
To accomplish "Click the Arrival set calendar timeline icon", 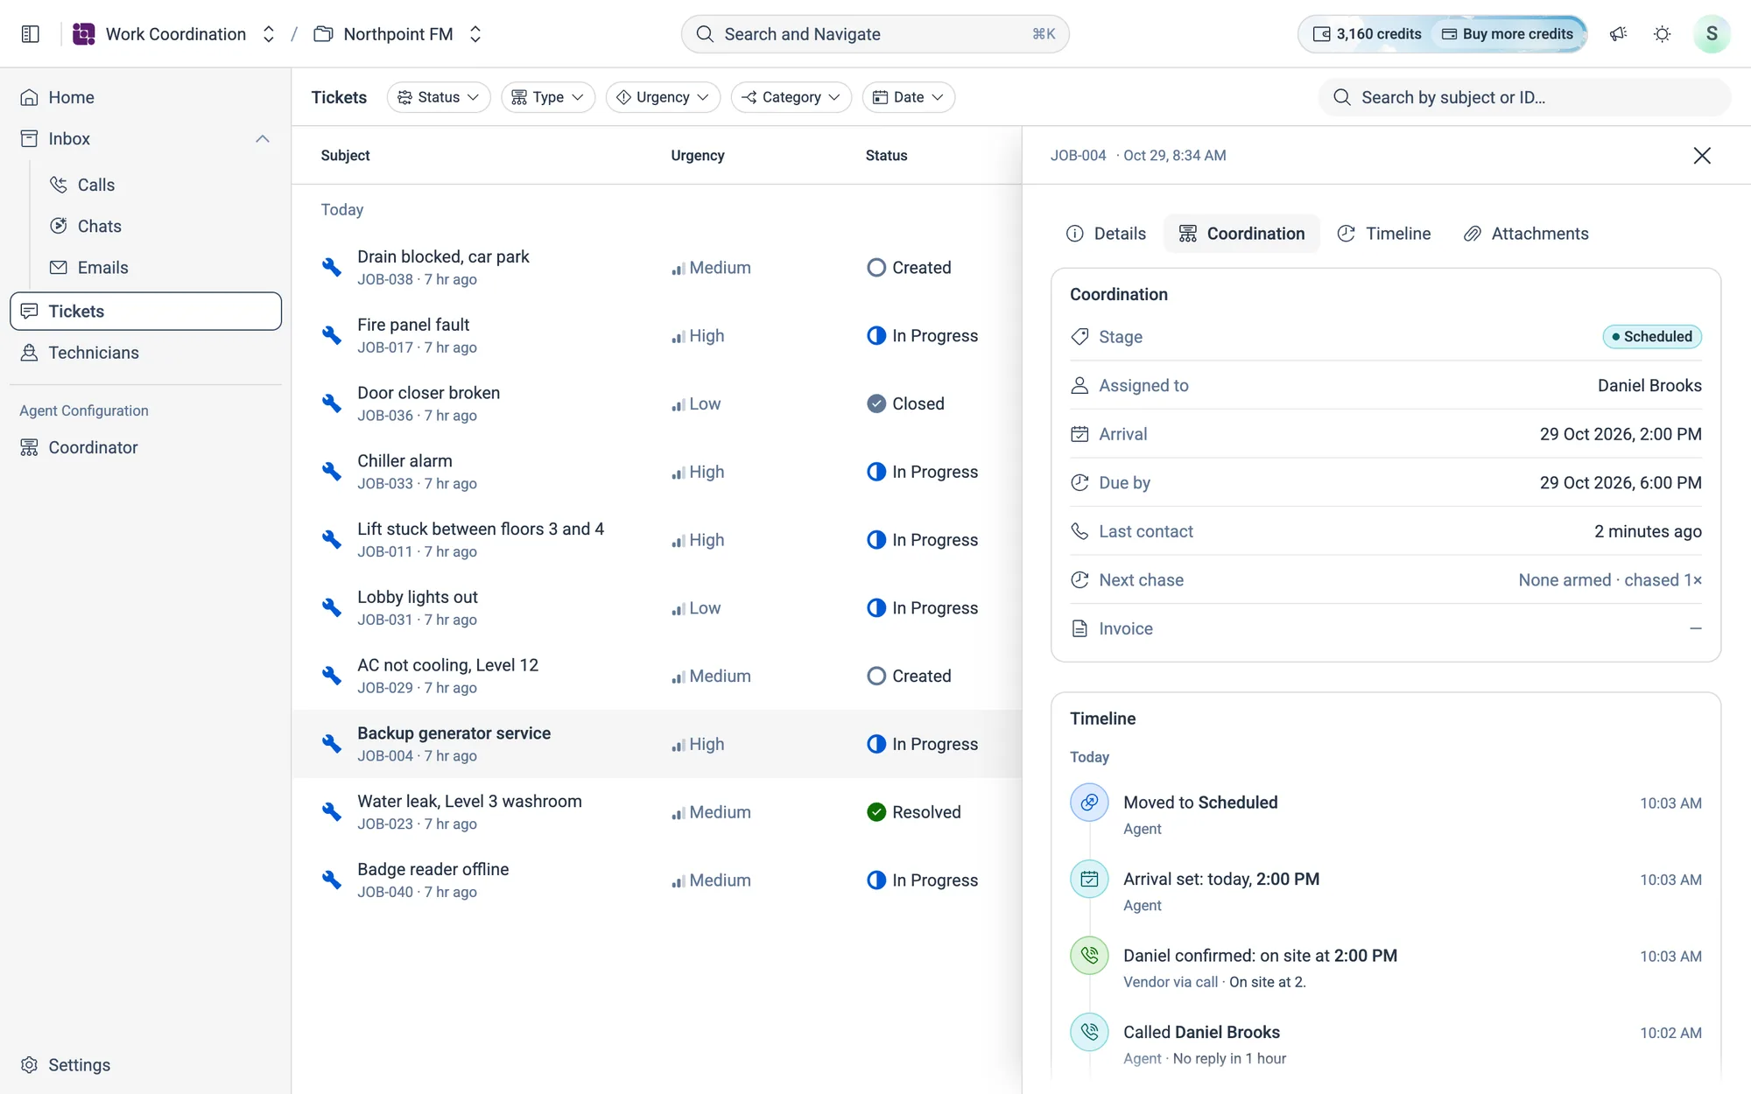I will pyautogui.click(x=1089, y=880).
